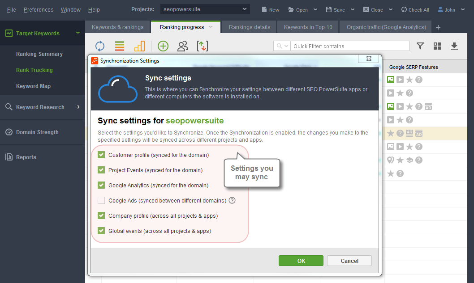This screenshot has height=283, width=474.
Task: Confirm sync settings with OK button
Action: click(301, 261)
